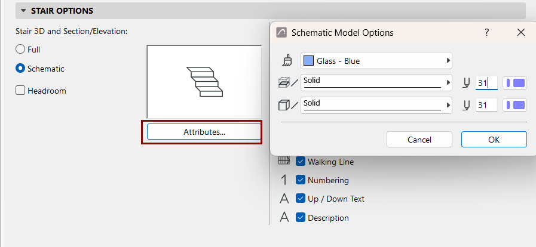Collapse the Stair Options panel
The height and width of the screenshot is (247, 536).
coord(23,11)
